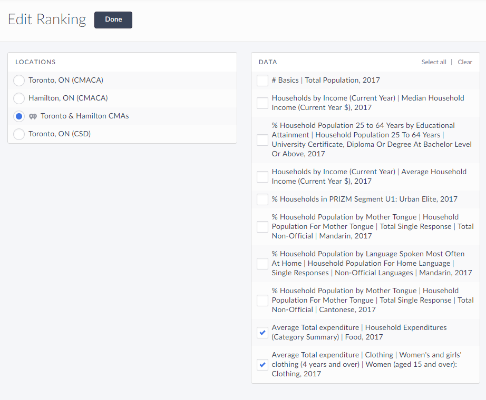Screen dimensions: 486x400
Task: Tick the University Certificate educational attainment checkbox
Action: pos(263,140)
